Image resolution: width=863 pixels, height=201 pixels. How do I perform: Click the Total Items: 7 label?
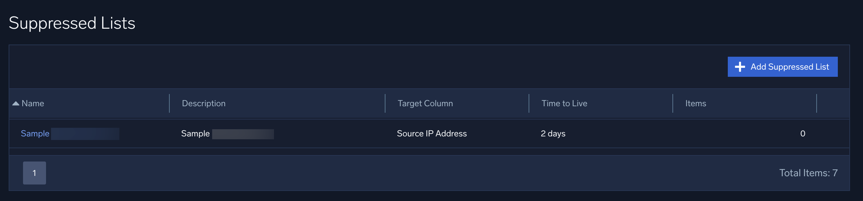pyautogui.click(x=808, y=173)
